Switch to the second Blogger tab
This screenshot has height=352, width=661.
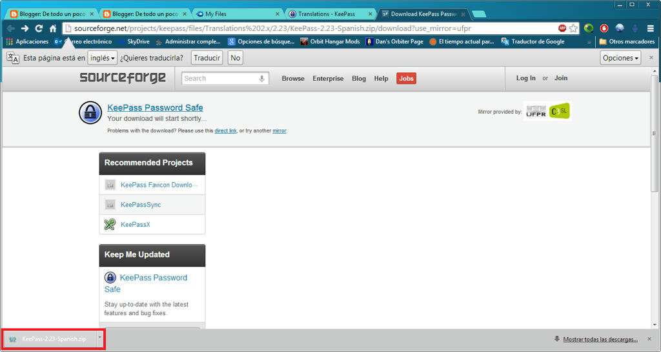145,14
